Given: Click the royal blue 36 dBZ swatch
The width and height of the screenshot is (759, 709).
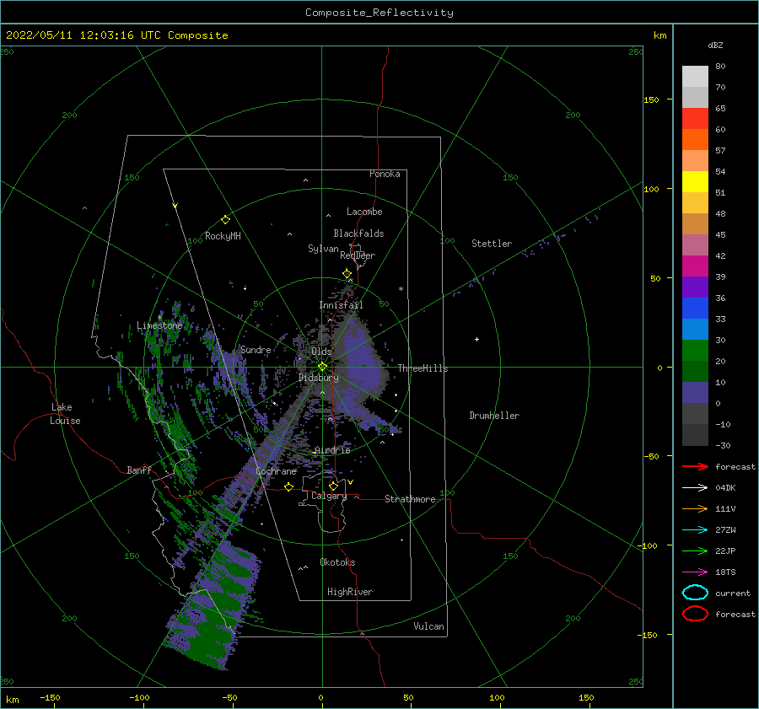Looking at the screenshot, I should point(695,308).
